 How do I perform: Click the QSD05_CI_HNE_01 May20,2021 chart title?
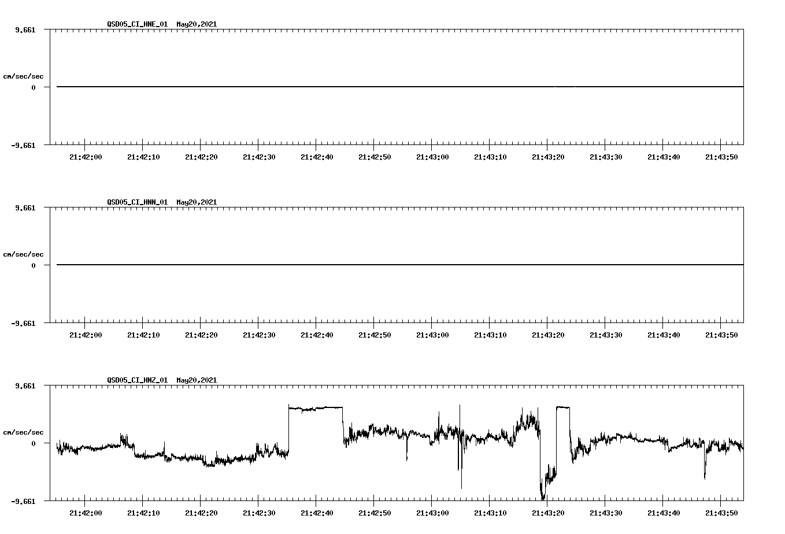click(162, 24)
